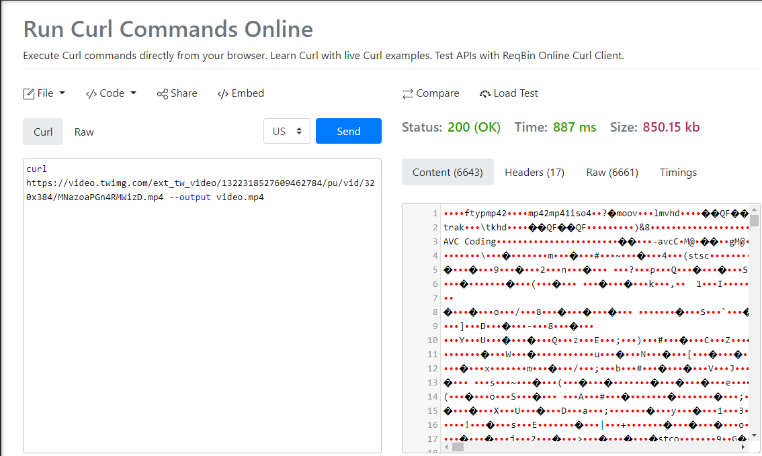This screenshot has height=456, width=762.
Task: Click the Share nodes icon
Action: pyautogui.click(x=163, y=94)
